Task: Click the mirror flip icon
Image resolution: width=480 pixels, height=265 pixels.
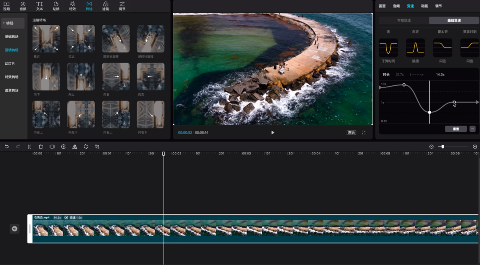Action: coord(75,146)
